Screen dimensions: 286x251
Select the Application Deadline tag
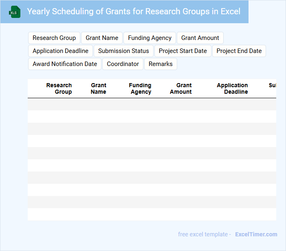coord(60,51)
